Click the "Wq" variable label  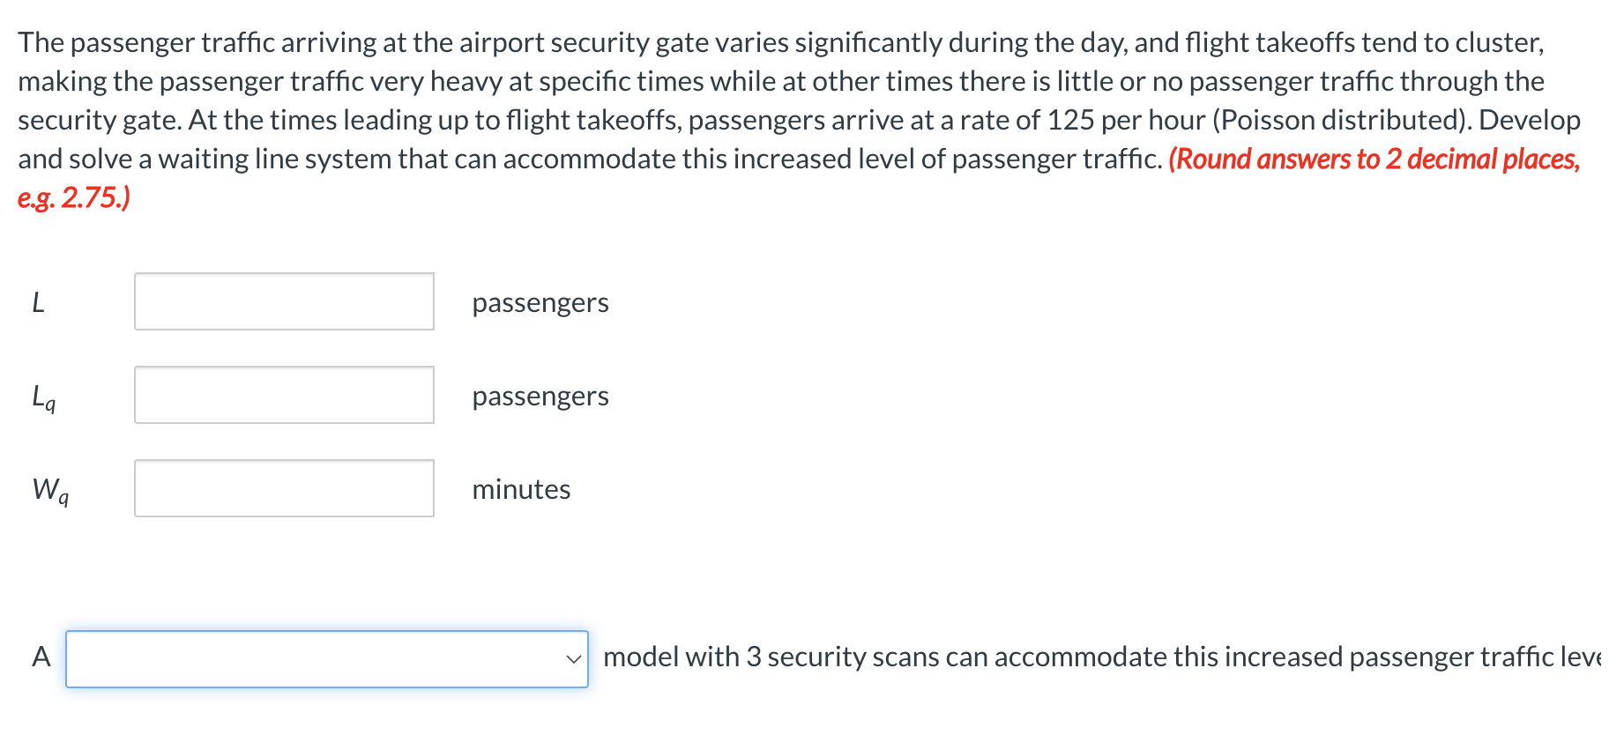50,490
